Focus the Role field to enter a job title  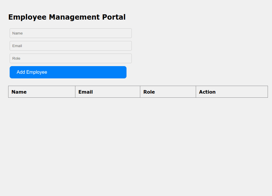(x=70, y=58)
